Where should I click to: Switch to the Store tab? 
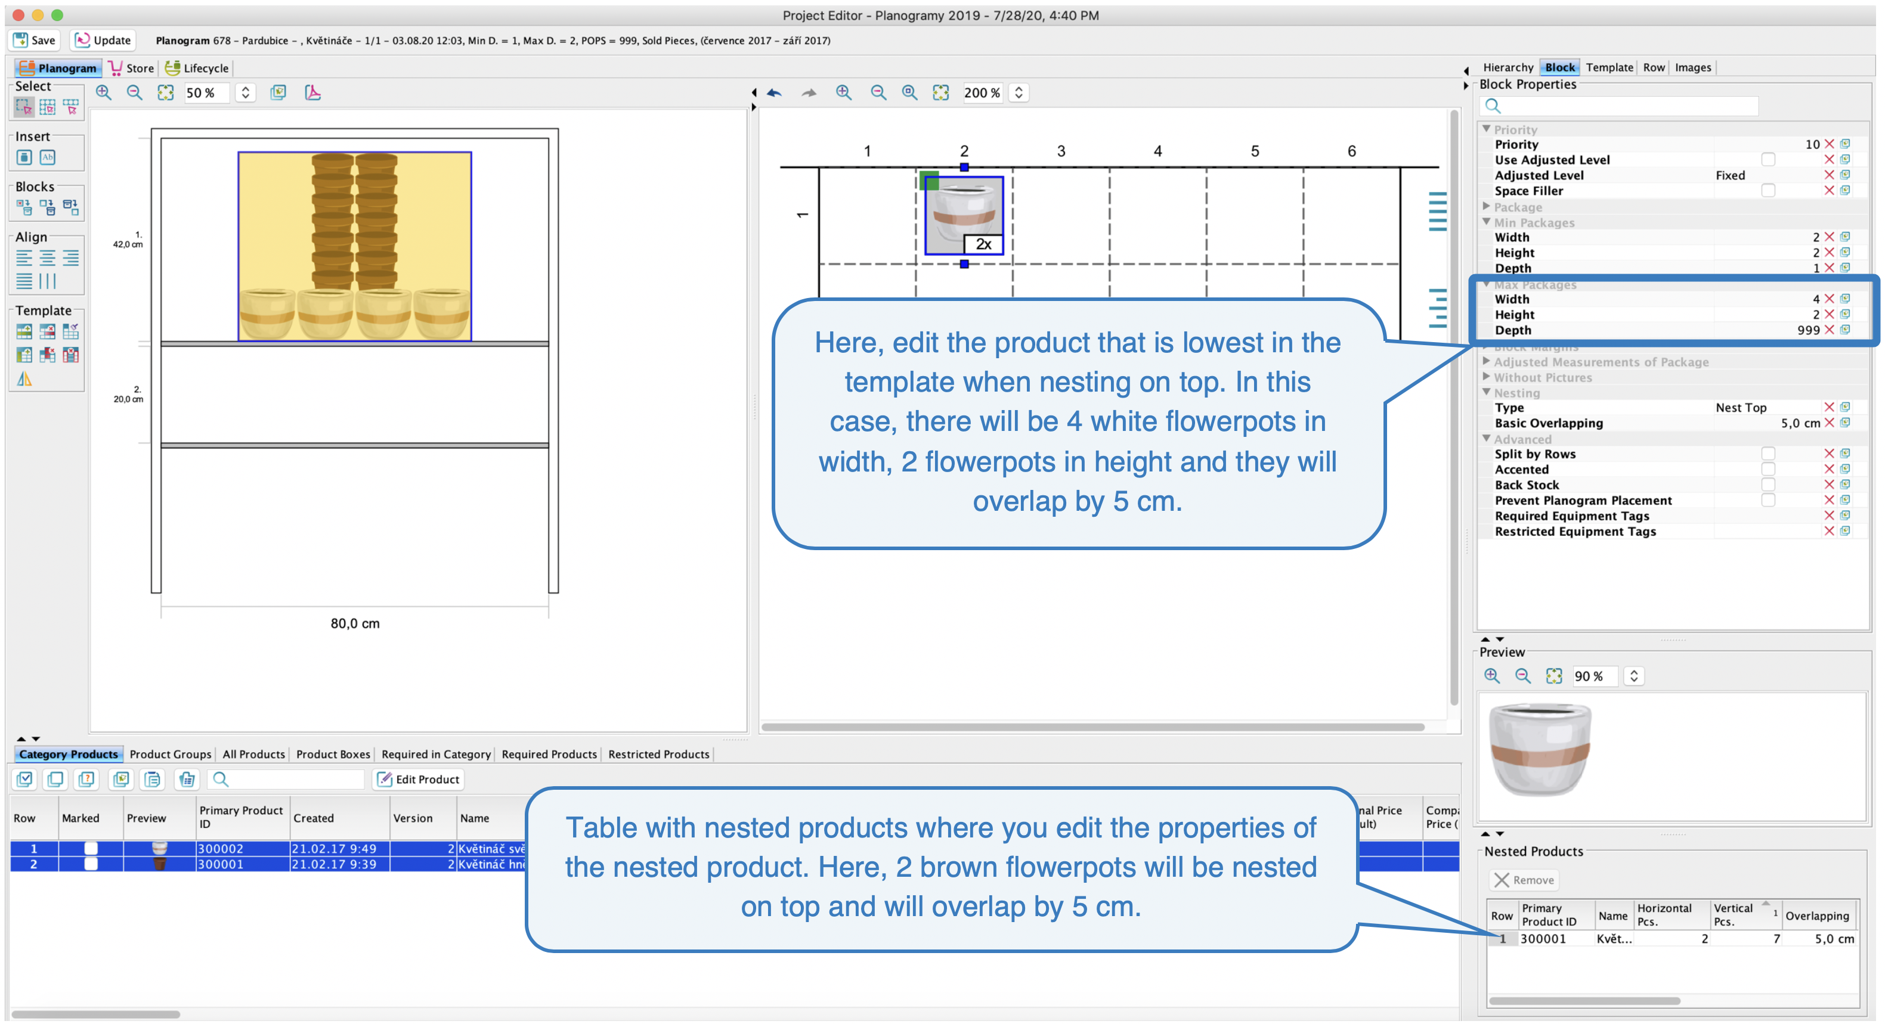132,68
